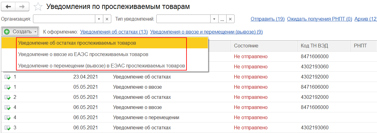The height and width of the screenshot is (133, 377).
Task: Open the Отправить (19) link
Action: pyautogui.click(x=268, y=19)
